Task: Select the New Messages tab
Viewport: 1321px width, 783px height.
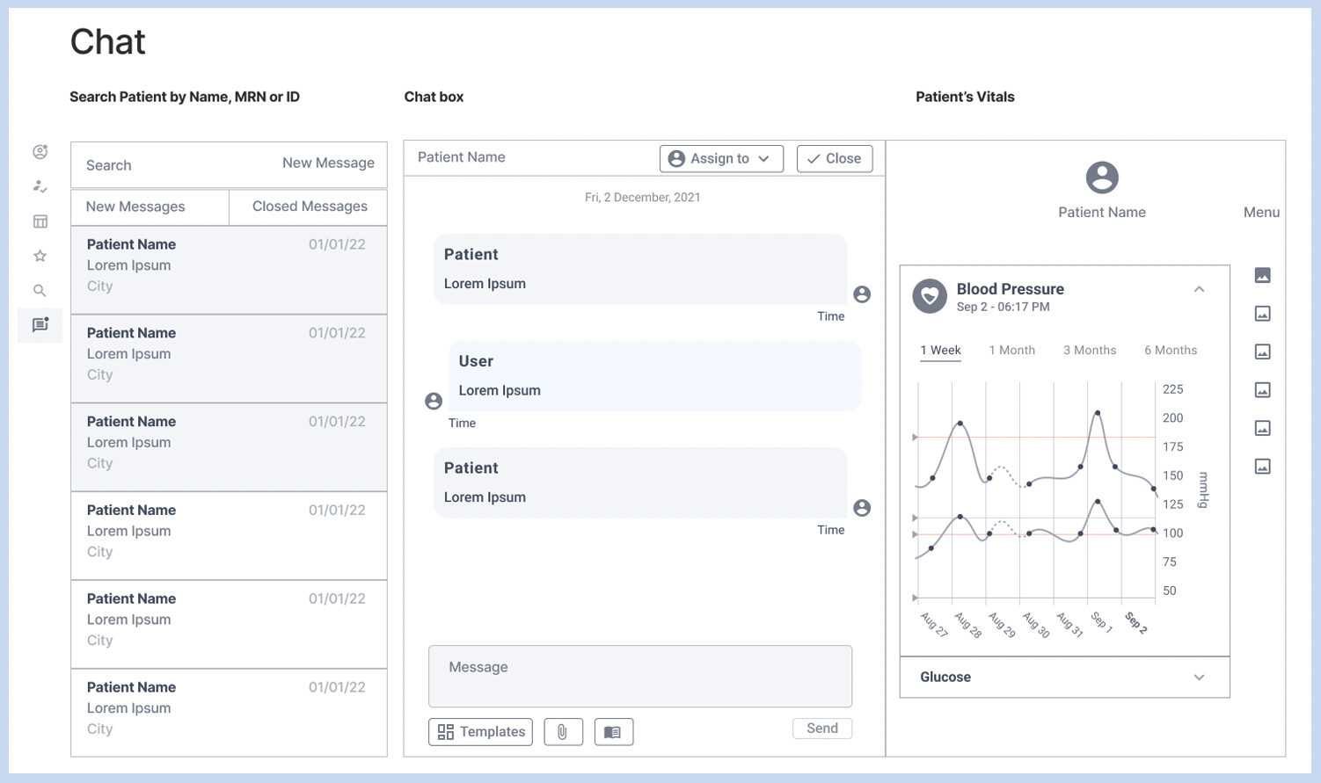Action: coord(135,207)
